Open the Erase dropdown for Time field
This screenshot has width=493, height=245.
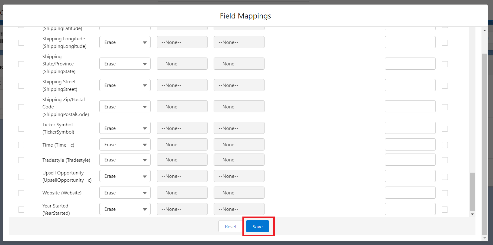(x=125, y=145)
